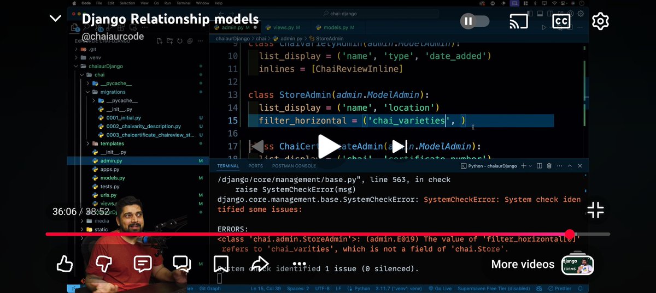
Task: Open the comments panel
Action: pyautogui.click(x=143, y=264)
